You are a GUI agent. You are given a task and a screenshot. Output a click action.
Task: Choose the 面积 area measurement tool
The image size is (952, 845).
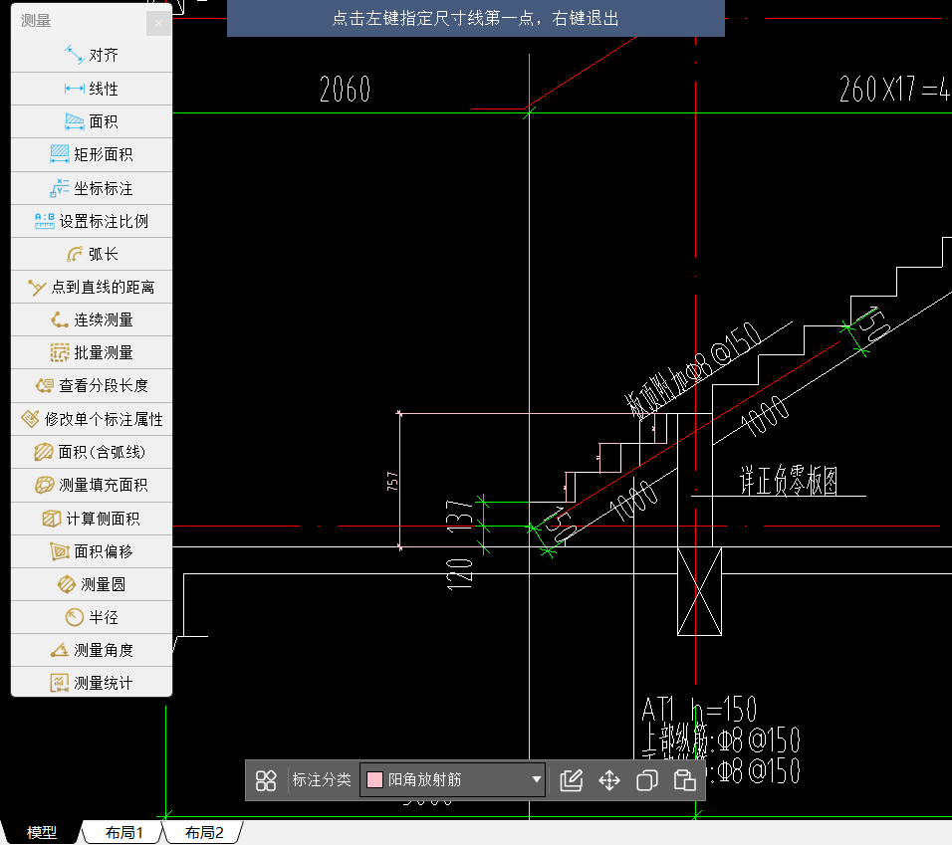click(92, 121)
